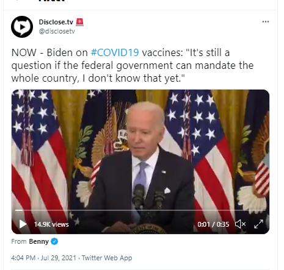284x270 pixels.
Task: Unmute the video audio
Action: click(240, 224)
